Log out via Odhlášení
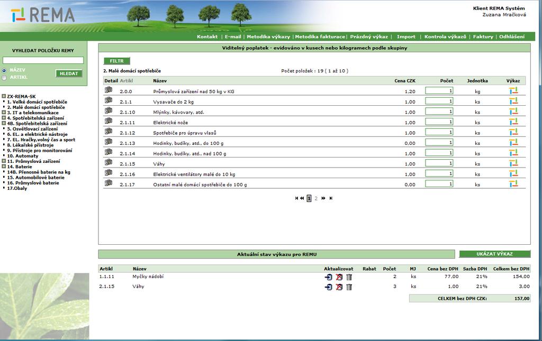The height and width of the screenshot is (341, 542). coord(512,36)
